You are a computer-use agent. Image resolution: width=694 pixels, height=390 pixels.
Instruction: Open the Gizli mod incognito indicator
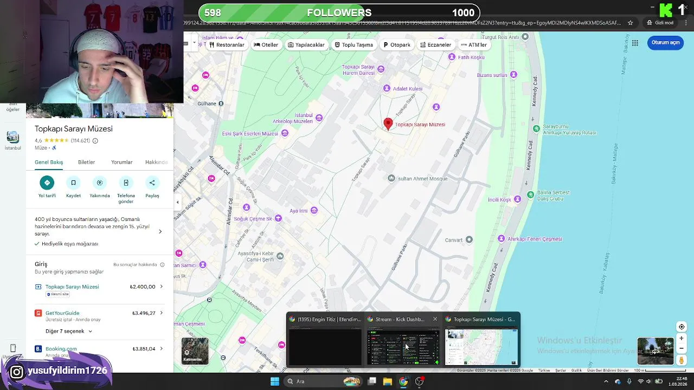click(x=660, y=23)
